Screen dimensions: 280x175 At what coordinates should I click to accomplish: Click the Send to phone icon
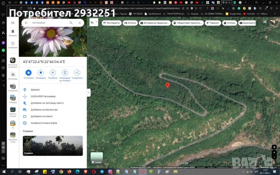pos(65,73)
